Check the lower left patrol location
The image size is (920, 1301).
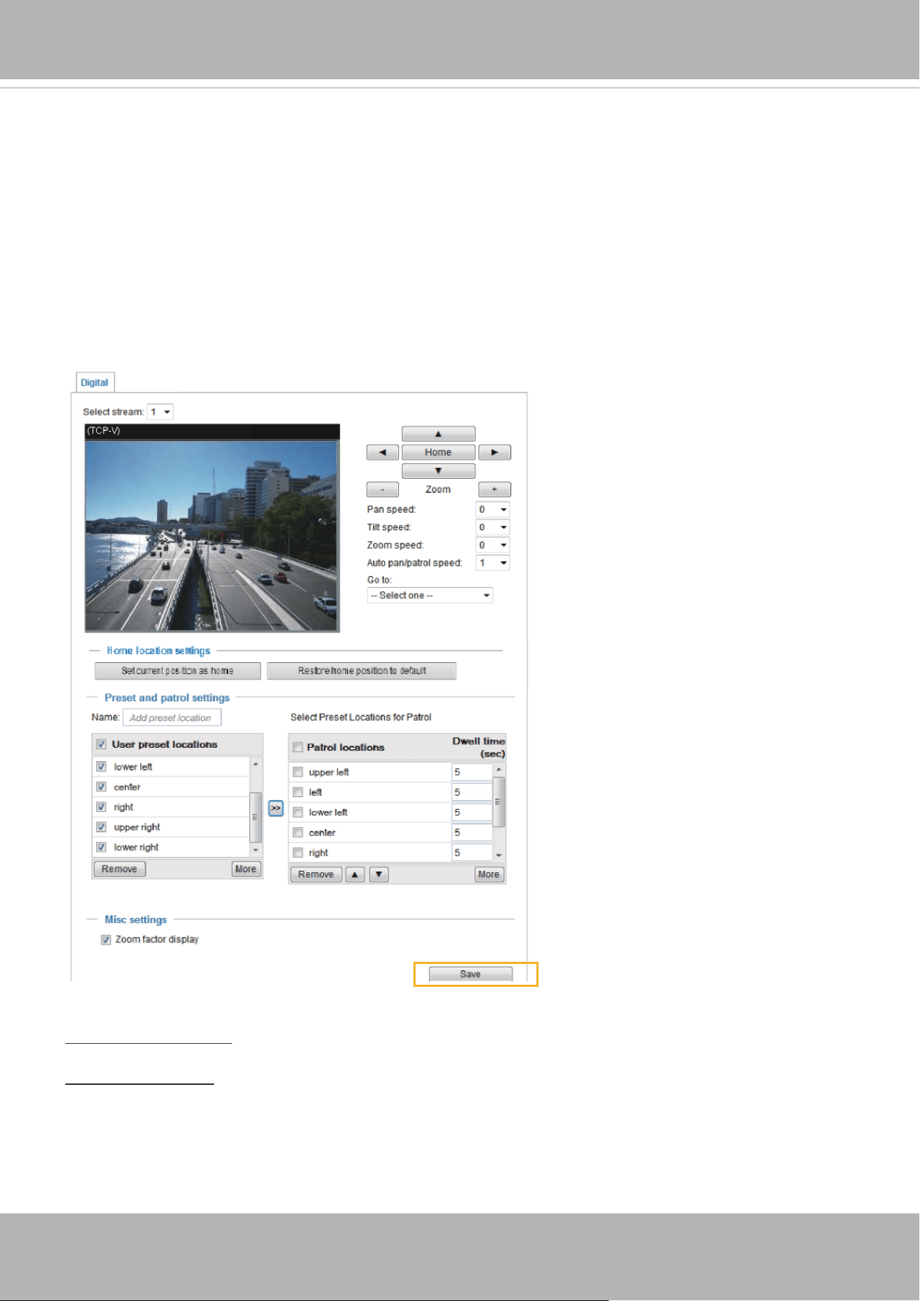point(298,812)
